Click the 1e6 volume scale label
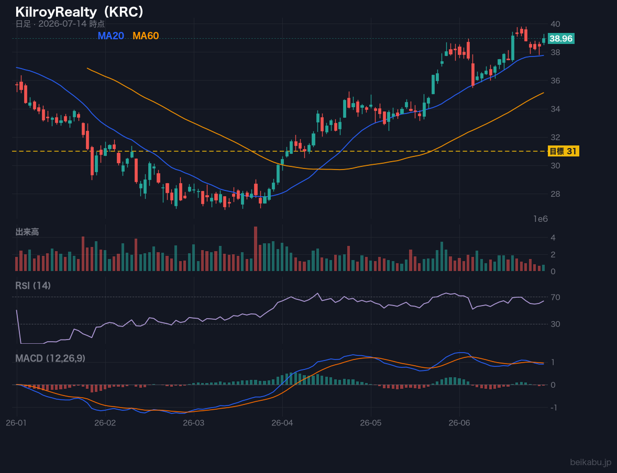 [x=541, y=219]
